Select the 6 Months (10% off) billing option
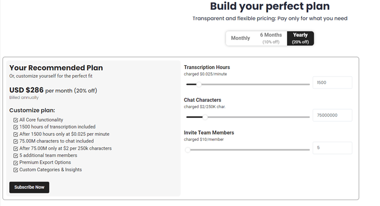Image resolution: width=380 pixels, height=206 pixels. click(x=271, y=38)
